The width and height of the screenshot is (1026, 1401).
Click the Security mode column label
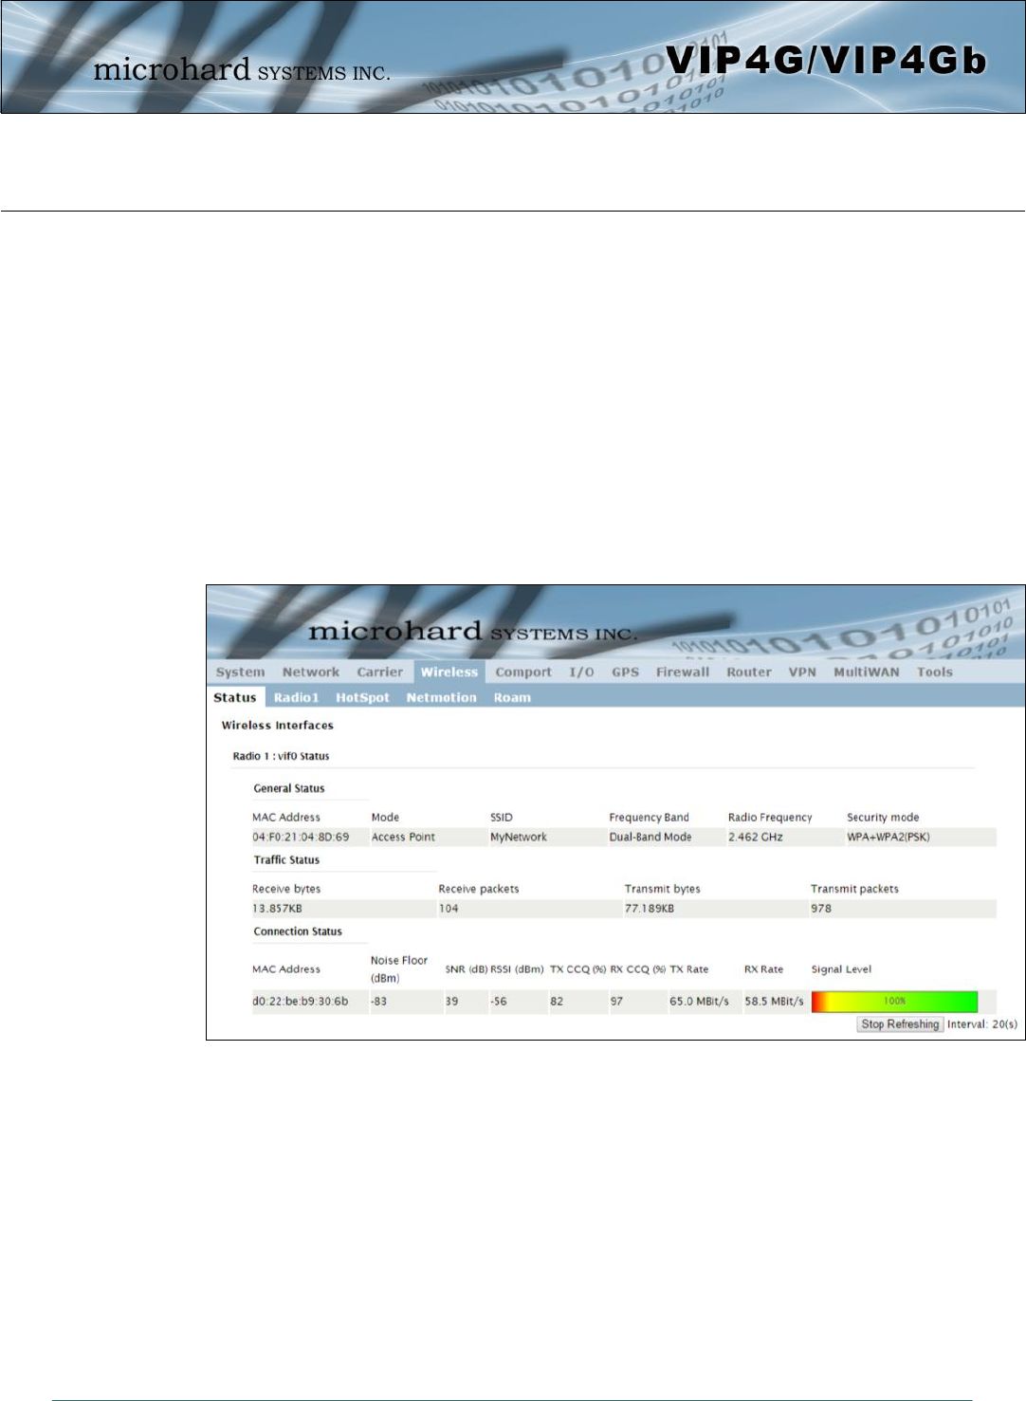[x=883, y=818]
